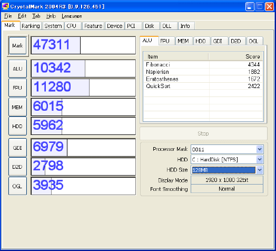Show MEM results detail tab
The height and width of the screenshot is (251, 276).
[x=184, y=41]
